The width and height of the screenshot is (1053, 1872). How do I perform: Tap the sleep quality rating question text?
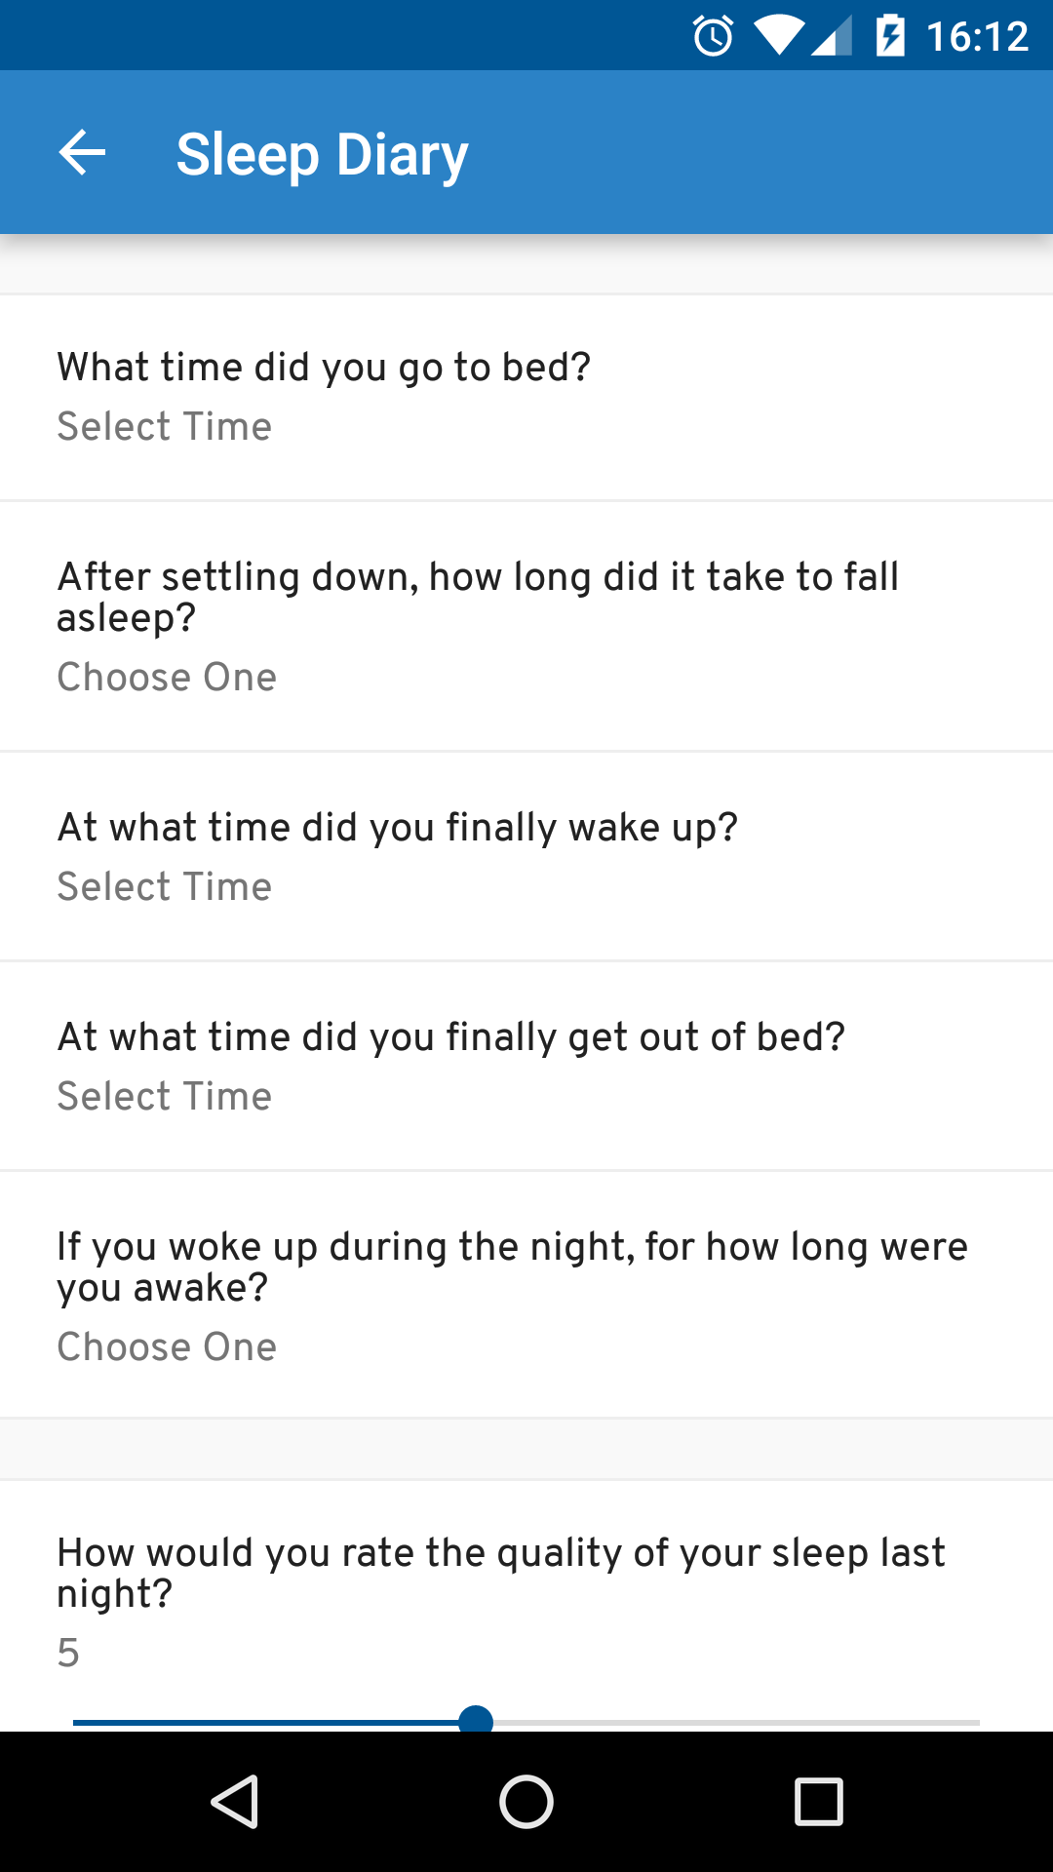click(501, 1572)
